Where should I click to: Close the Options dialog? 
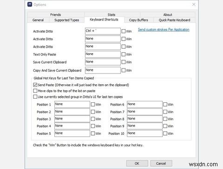pos(194,5)
